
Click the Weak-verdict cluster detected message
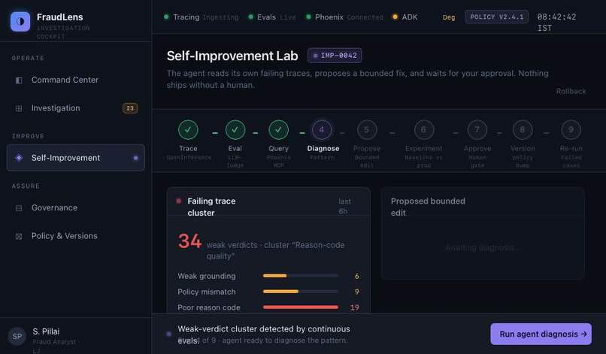264,334
